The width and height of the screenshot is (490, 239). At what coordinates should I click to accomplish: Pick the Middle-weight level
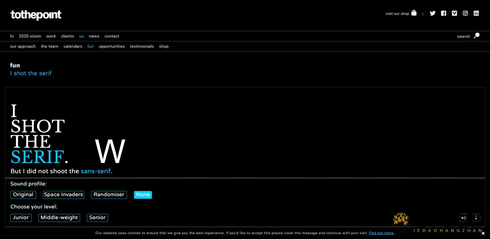(59, 218)
